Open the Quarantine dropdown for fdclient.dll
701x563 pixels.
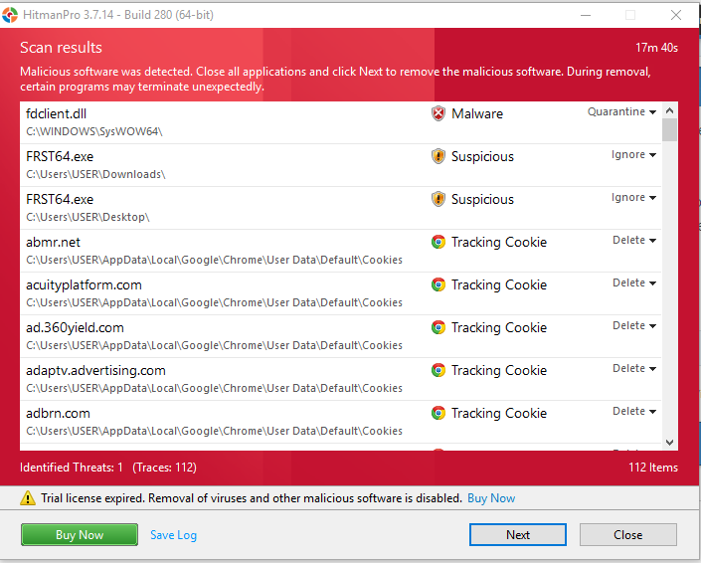tap(621, 111)
